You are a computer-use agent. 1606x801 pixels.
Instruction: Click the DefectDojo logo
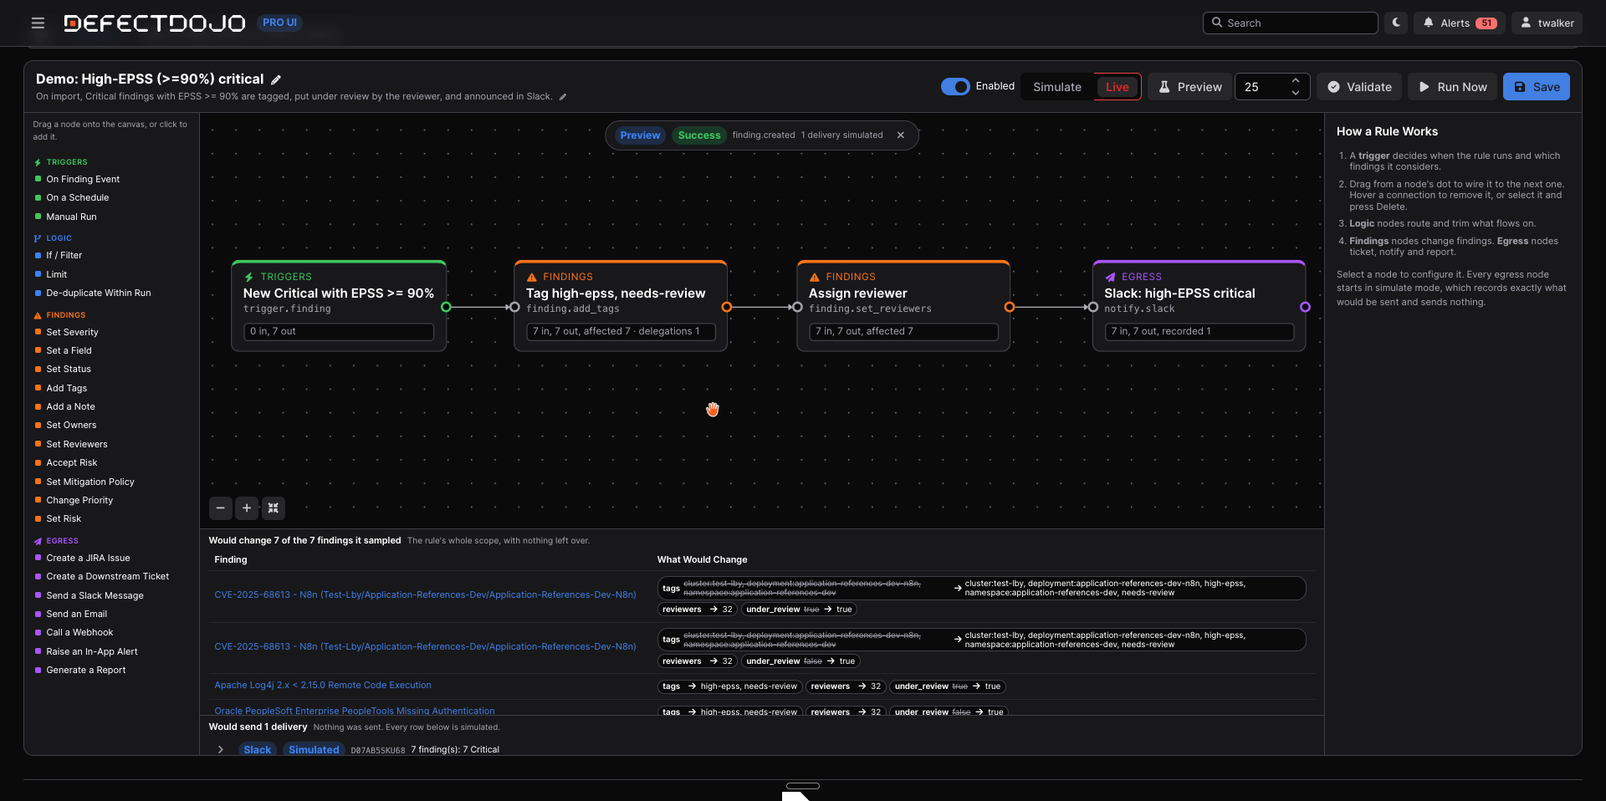(x=155, y=23)
